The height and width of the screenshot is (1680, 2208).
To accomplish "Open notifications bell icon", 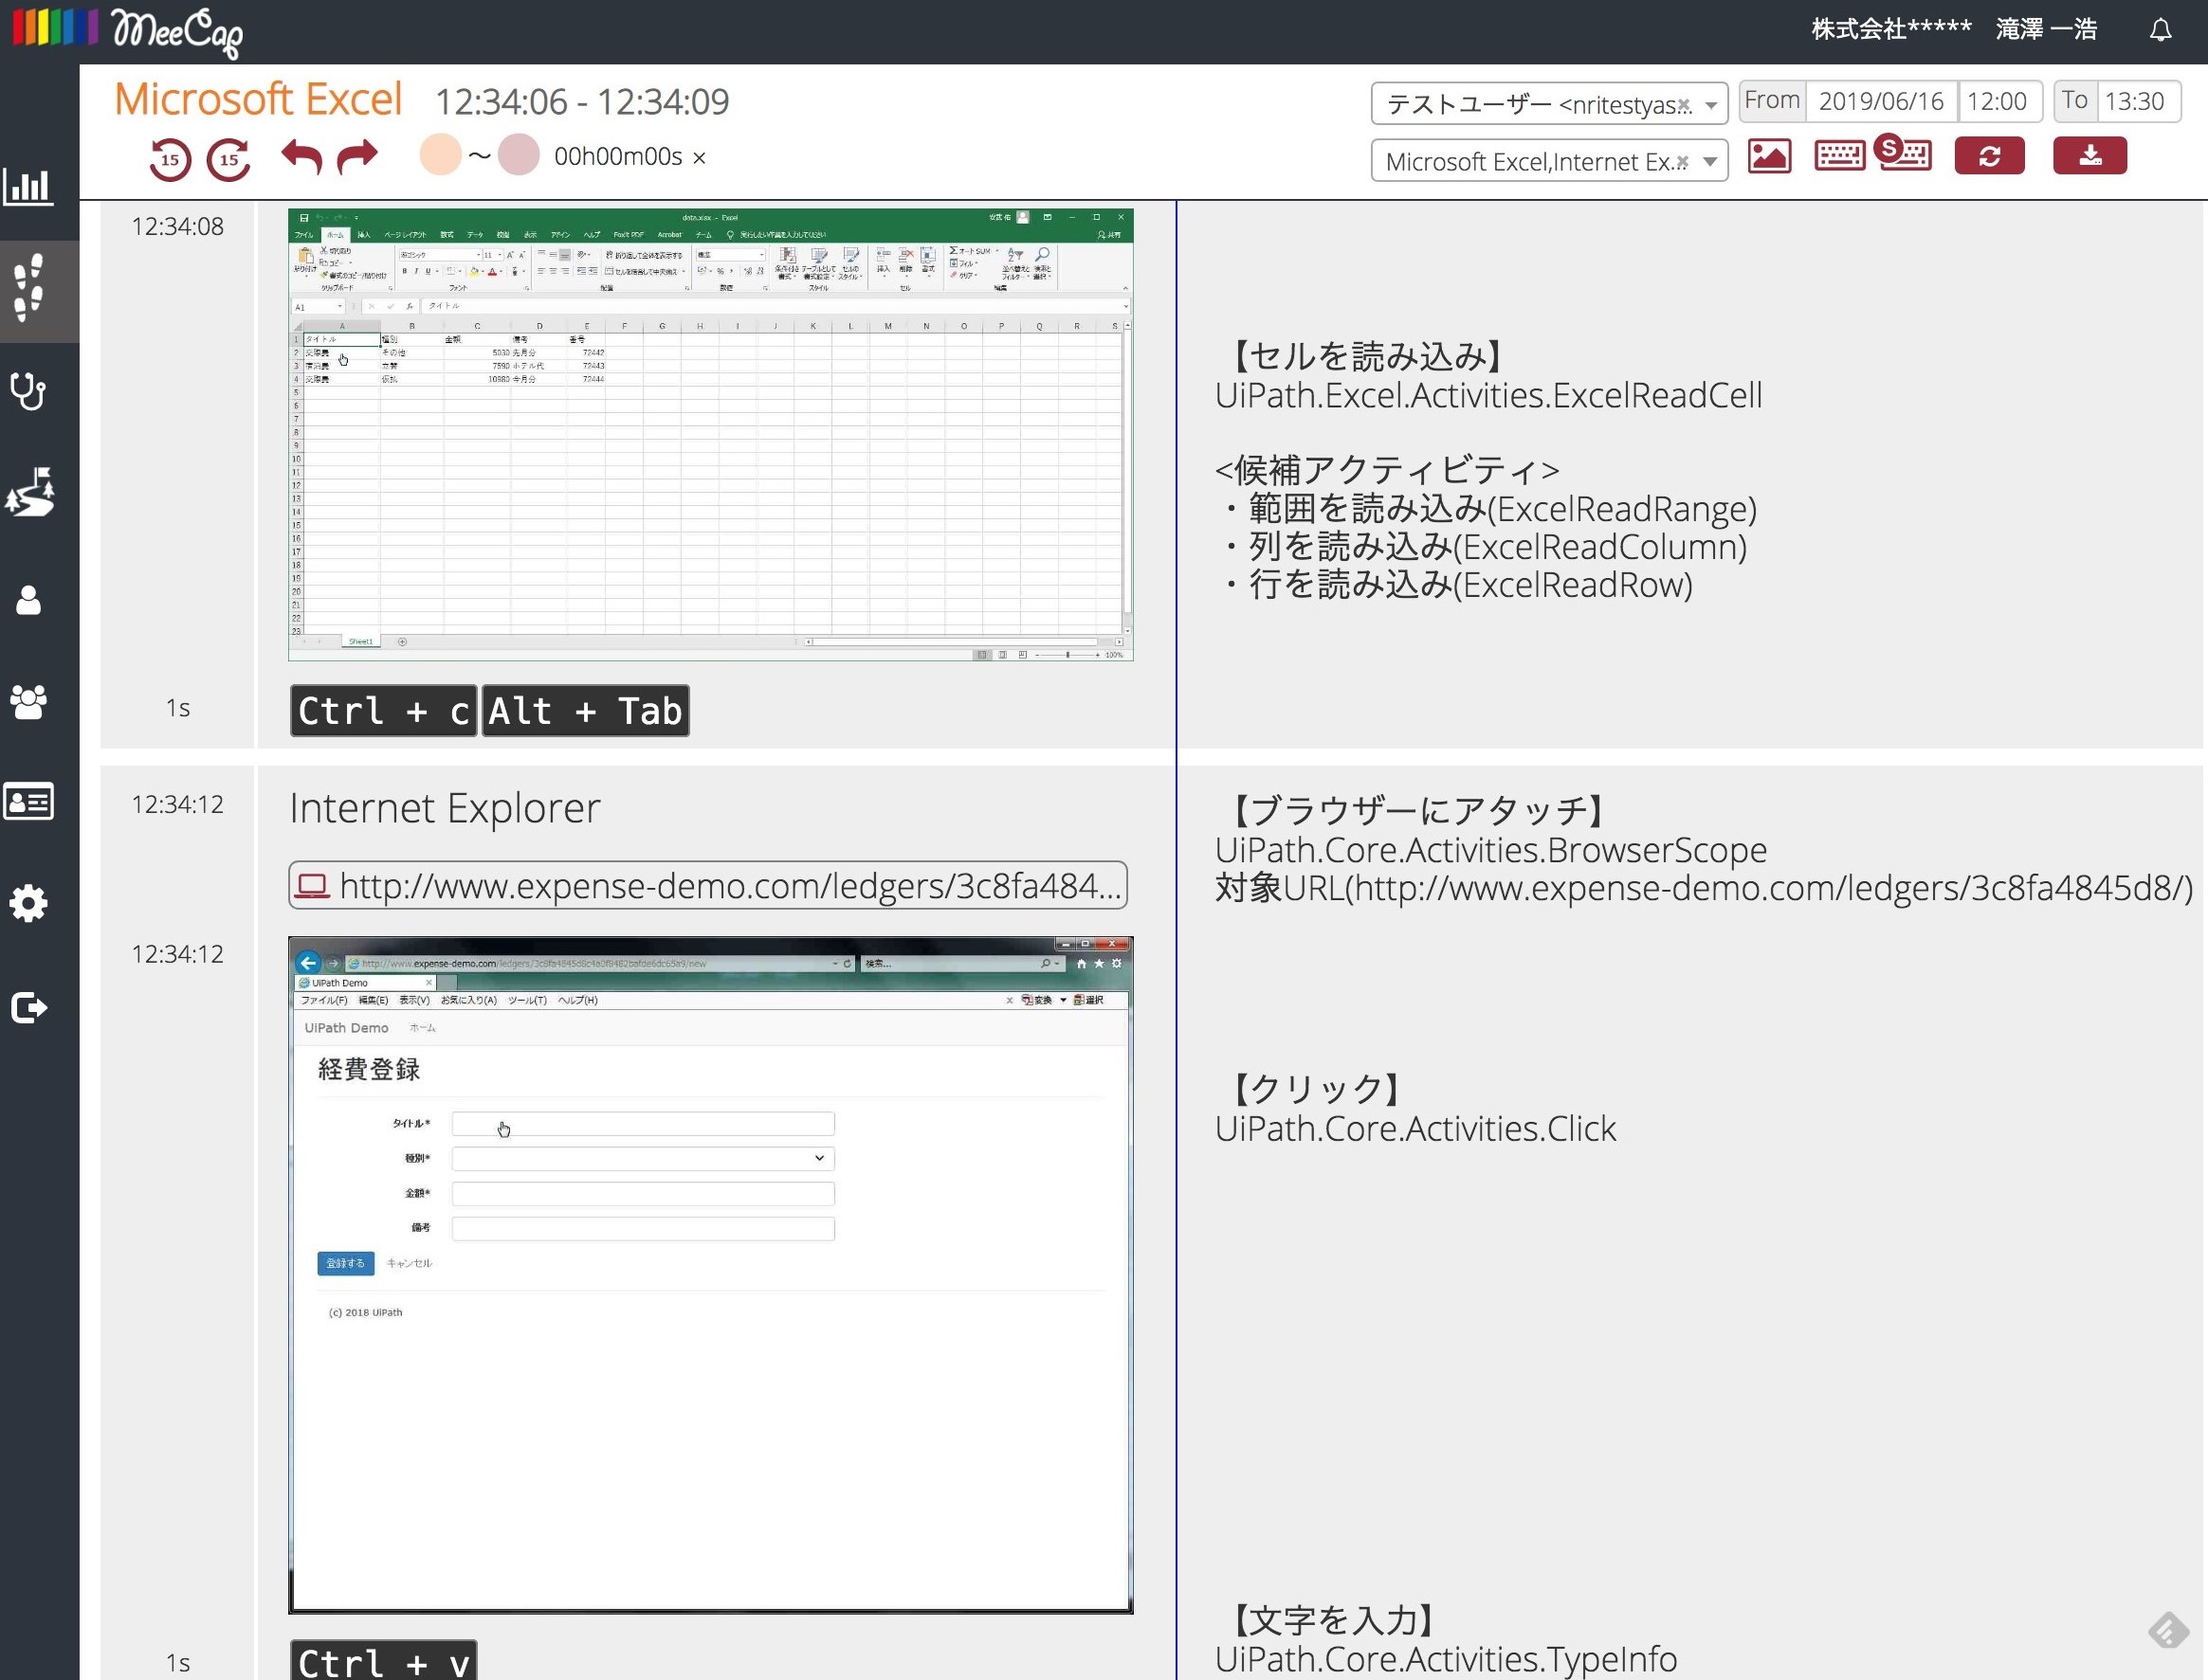I will 2160,30.
